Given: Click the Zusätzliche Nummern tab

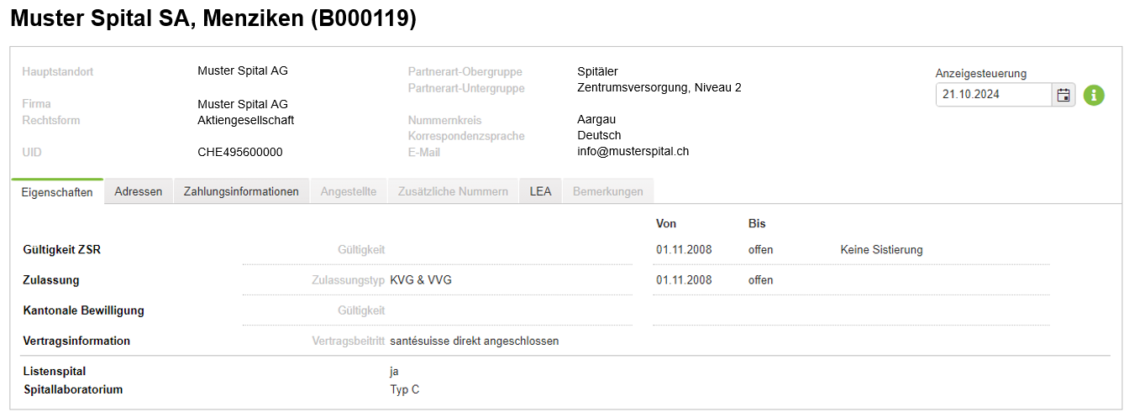Looking at the screenshot, I should (x=454, y=191).
